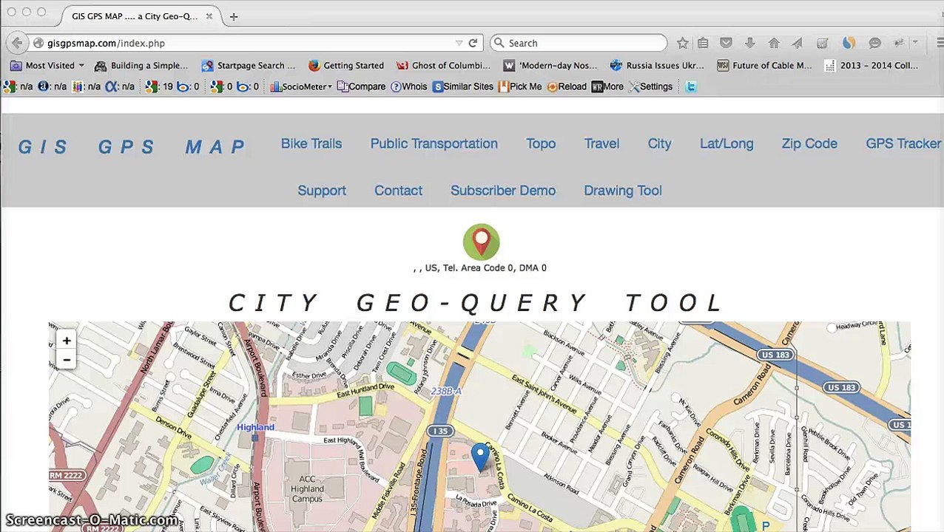Image resolution: width=944 pixels, height=532 pixels.
Task: Click the ACC Highland Campus label on map
Action: 307,488
